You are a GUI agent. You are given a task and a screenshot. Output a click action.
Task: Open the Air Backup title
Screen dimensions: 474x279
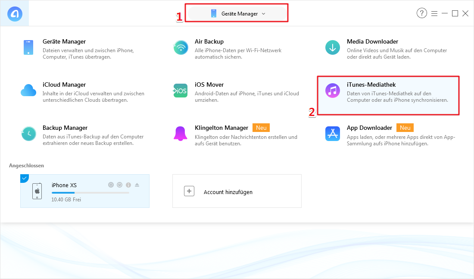click(x=209, y=41)
